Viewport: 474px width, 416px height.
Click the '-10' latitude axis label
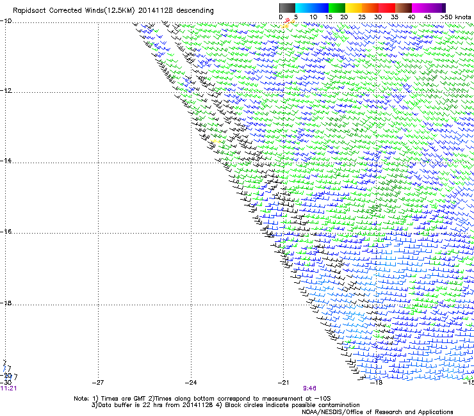[x=6, y=21]
